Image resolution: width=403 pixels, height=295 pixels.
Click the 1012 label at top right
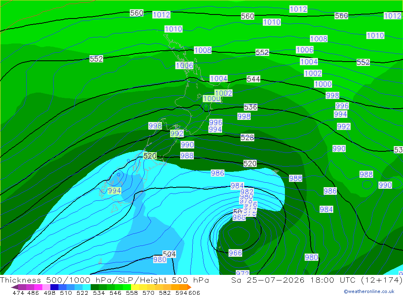pos(393,16)
